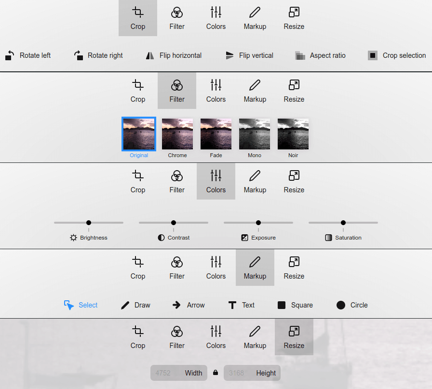Click the highlighted Colors tab
This screenshot has height=389, width=432.
coord(216,181)
